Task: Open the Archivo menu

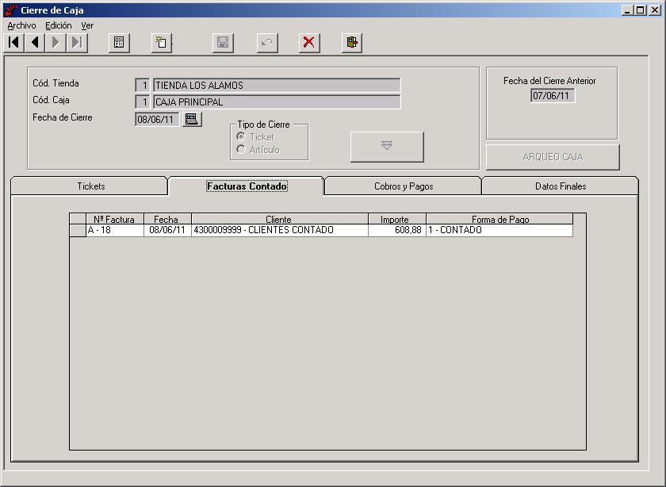Action: pyautogui.click(x=21, y=25)
